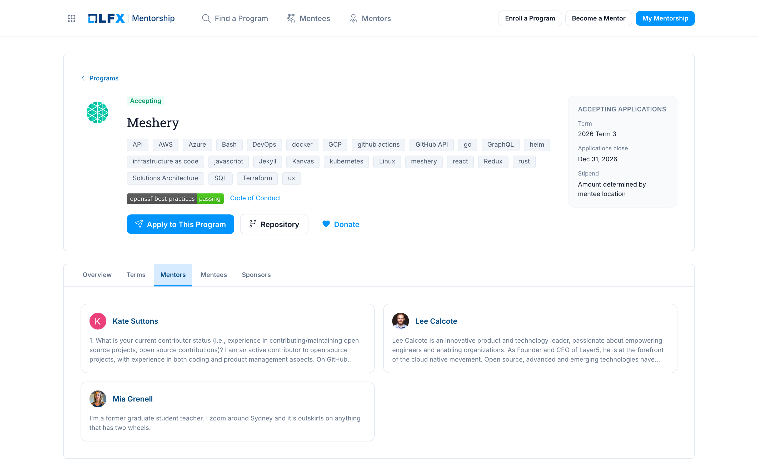Select the Mentors tab
Screen dimensions: 758x473
(173, 275)
